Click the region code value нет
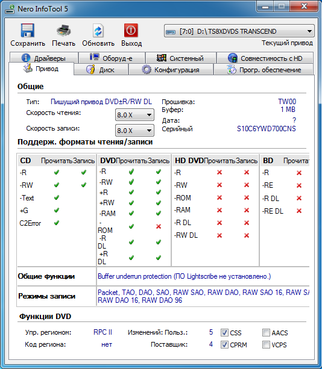322x369 pixels. (x=107, y=344)
